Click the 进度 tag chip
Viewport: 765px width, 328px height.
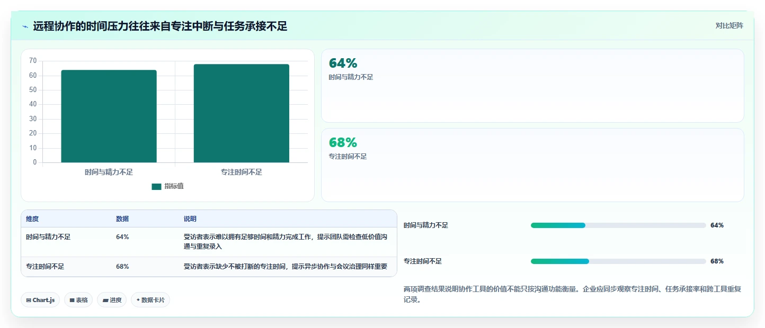coord(112,300)
